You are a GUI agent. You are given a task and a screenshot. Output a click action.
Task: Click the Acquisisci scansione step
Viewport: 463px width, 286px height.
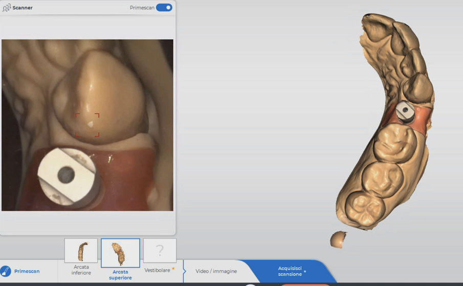[x=290, y=271]
